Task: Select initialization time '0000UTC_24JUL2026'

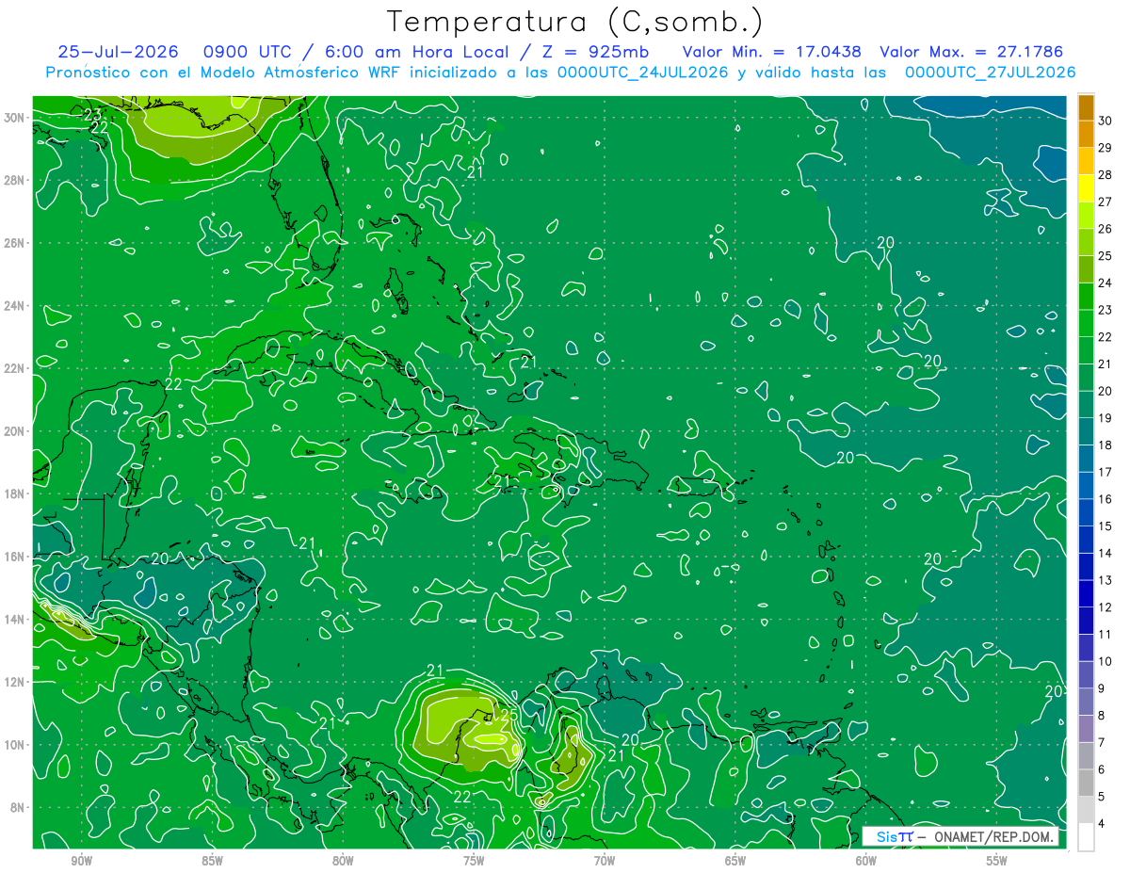Action: click(643, 73)
